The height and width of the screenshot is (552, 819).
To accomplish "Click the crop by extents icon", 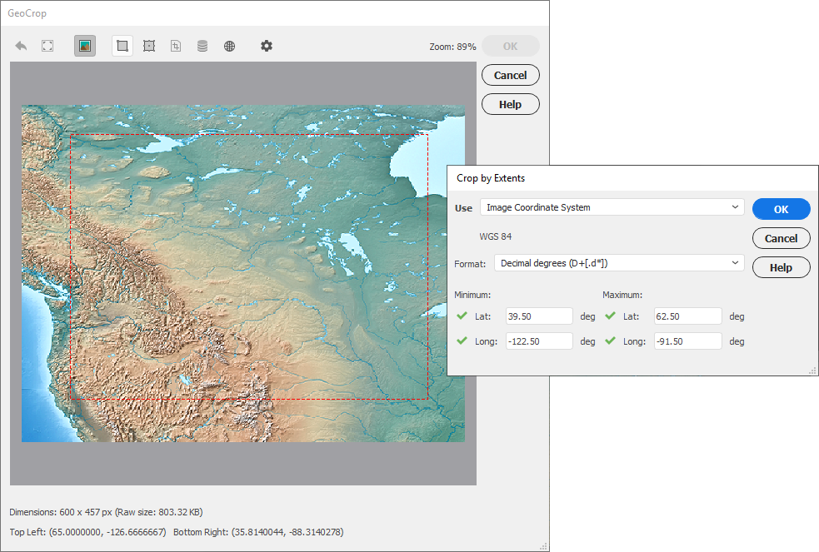I will [x=176, y=46].
